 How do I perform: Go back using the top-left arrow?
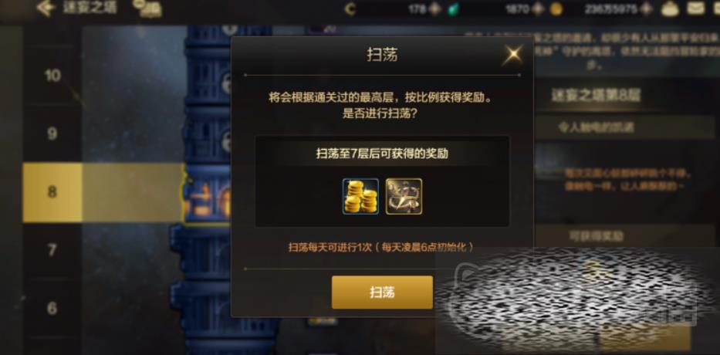point(46,8)
